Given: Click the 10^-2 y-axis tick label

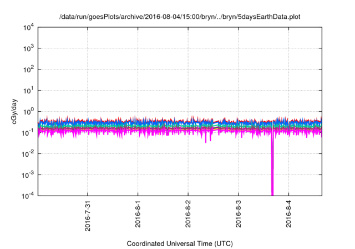Looking at the screenshot, I should pos(28,154).
